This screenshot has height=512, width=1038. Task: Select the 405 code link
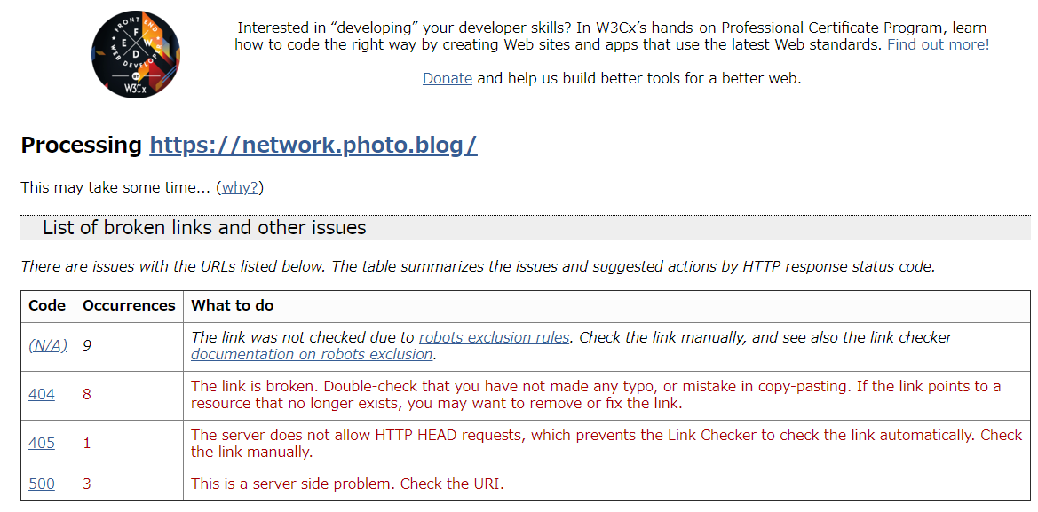(x=41, y=443)
